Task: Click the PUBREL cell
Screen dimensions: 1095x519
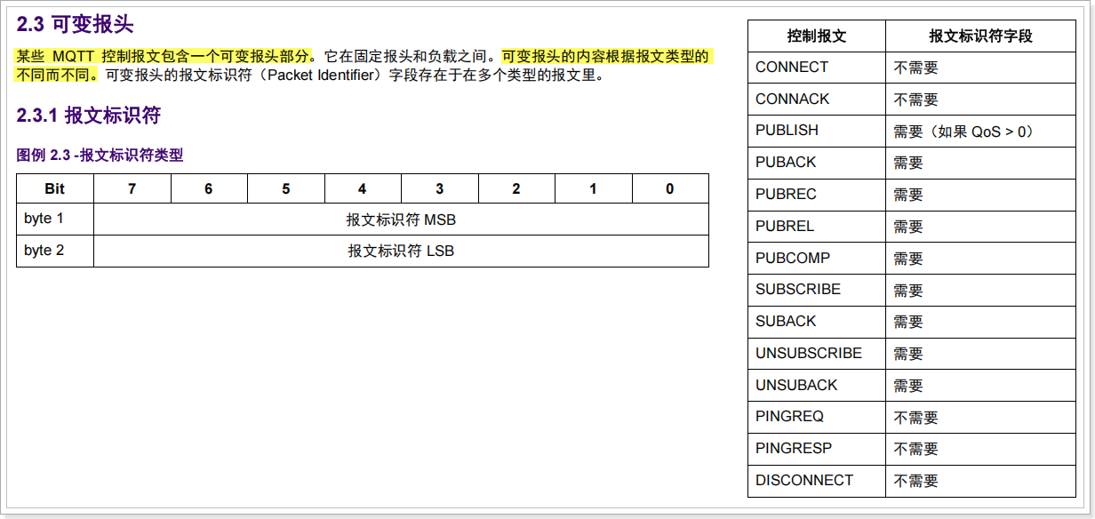Action: [x=817, y=227]
